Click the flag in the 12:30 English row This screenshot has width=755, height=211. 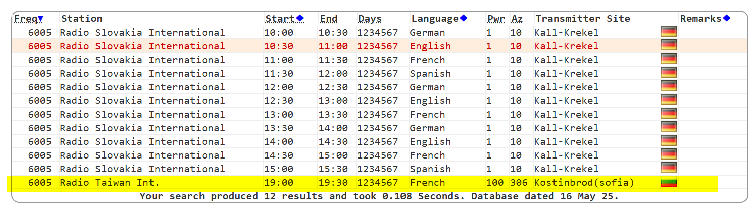(x=668, y=100)
